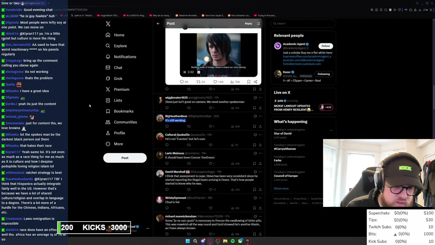Share the quoted video post
The image size is (435, 245).
tap(256, 82)
